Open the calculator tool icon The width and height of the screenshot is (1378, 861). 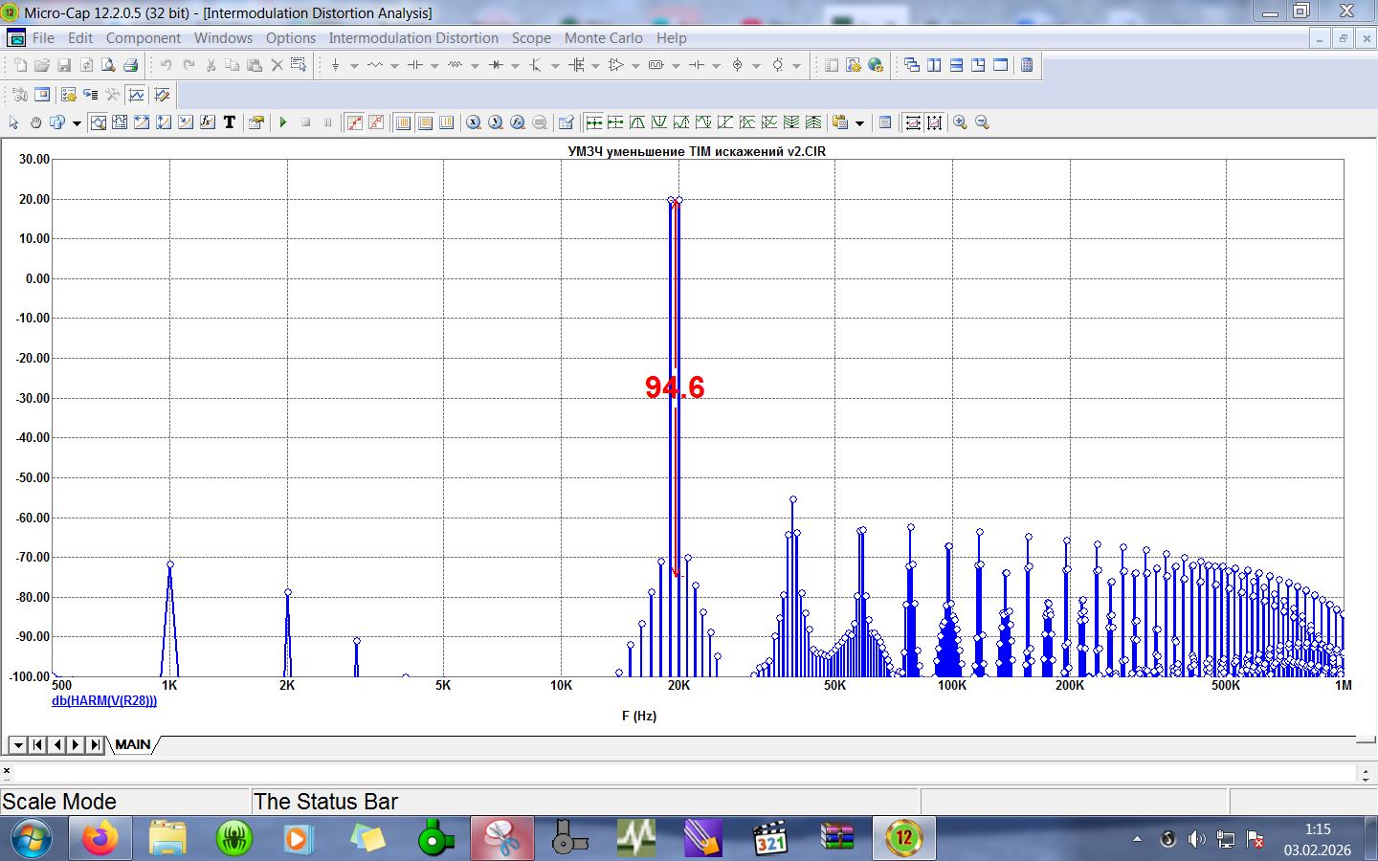pos(1027,65)
